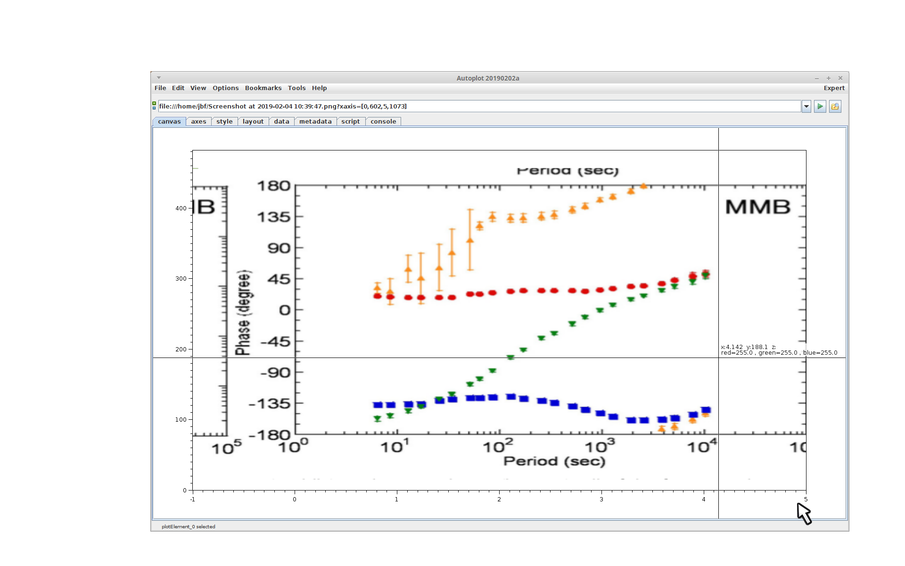Switch to the axes tab
The width and height of the screenshot is (905, 566).
pos(198,122)
